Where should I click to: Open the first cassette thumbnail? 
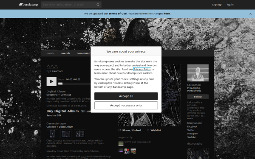coord(52,134)
